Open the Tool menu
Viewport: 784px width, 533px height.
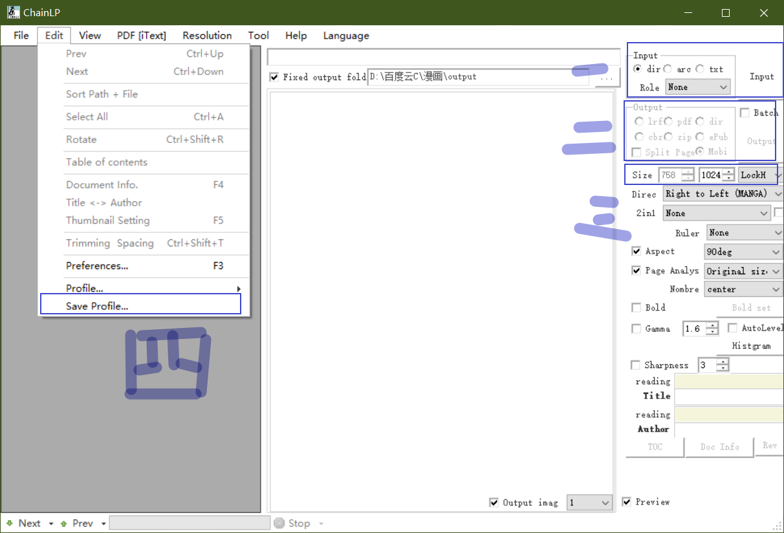click(258, 36)
